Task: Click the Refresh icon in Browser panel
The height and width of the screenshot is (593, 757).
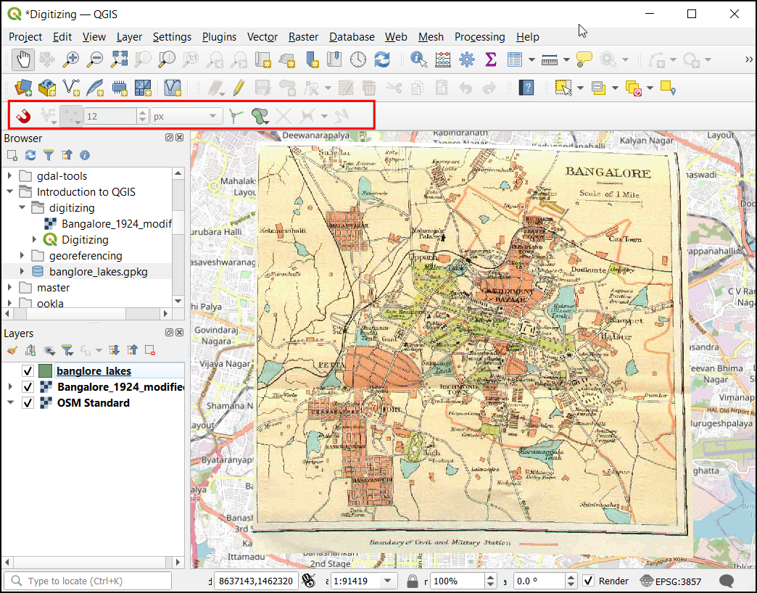Action: coord(30,155)
